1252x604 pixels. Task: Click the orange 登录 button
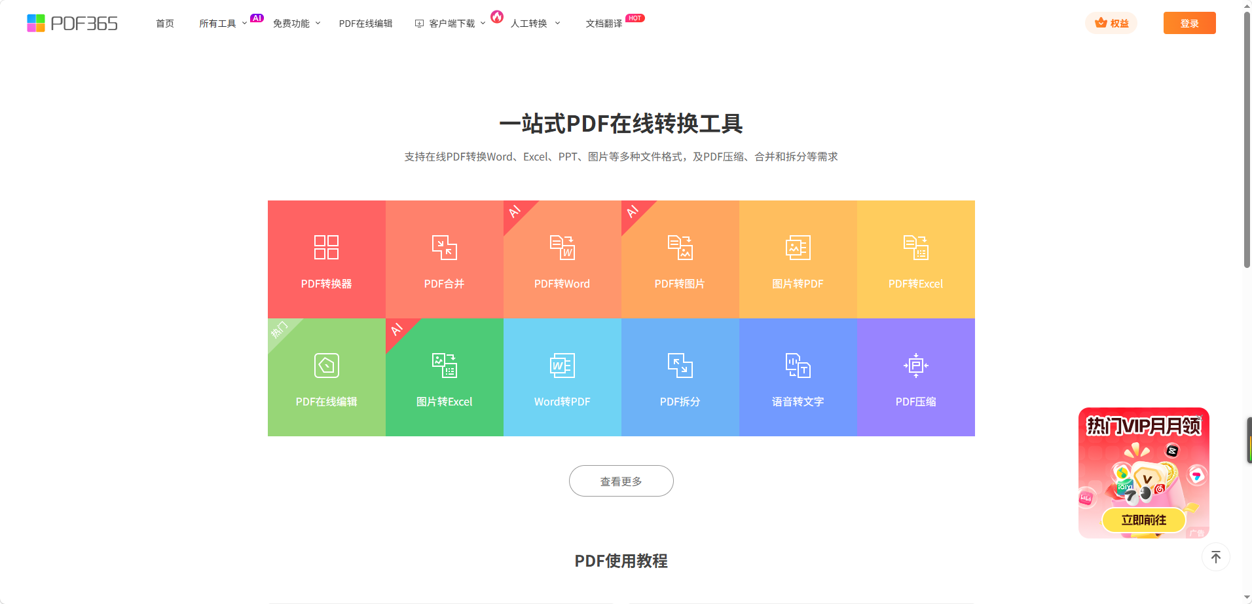pyautogui.click(x=1189, y=24)
